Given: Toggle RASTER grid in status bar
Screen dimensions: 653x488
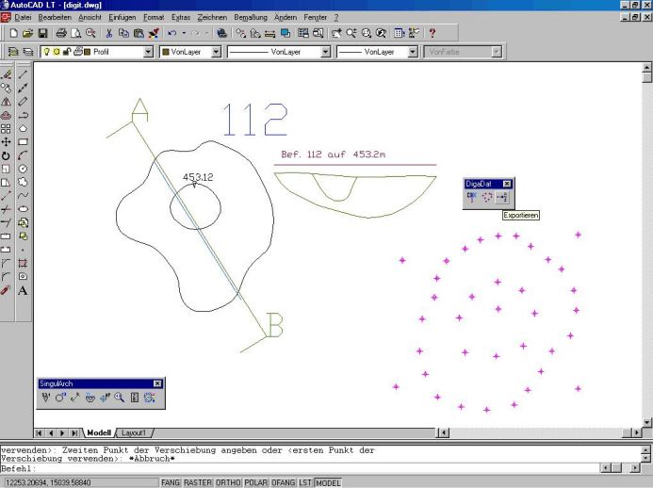Looking at the screenshot, I should click(x=198, y=482).
